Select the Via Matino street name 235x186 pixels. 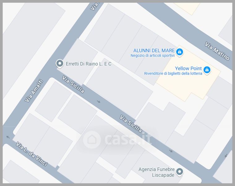[217, 51]
